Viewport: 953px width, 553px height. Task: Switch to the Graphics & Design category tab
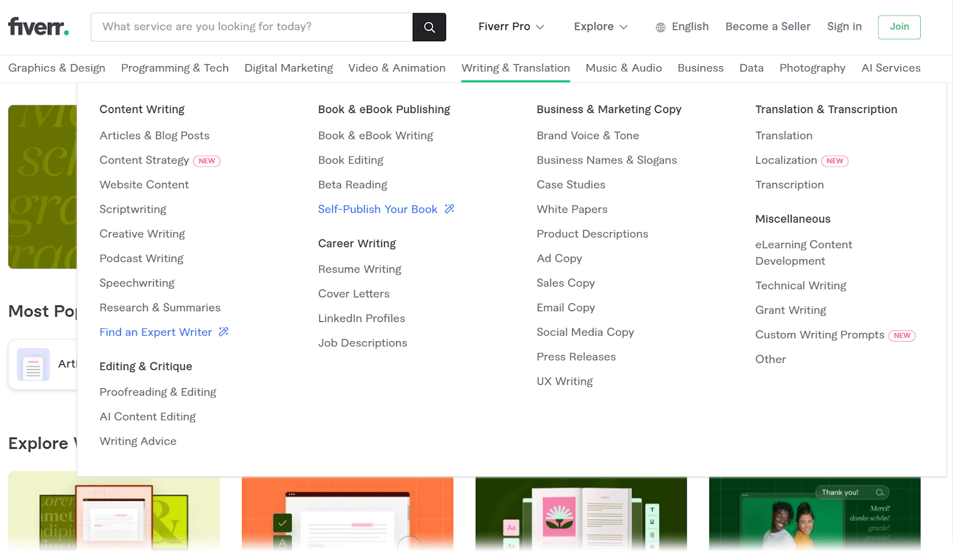pos(57,68)
